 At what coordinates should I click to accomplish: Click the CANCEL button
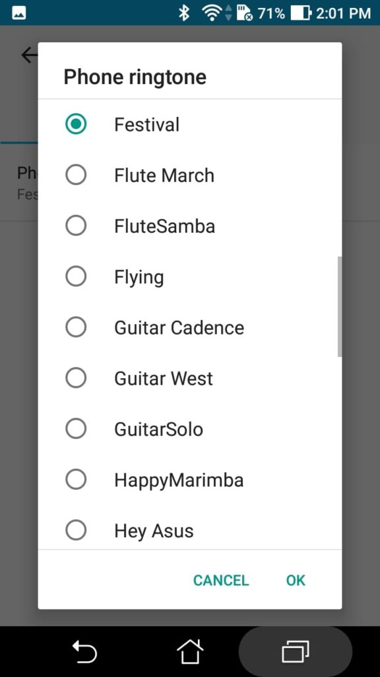pos(221,580)
